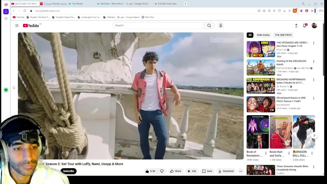Screen dimensions: 327x184
Task: Click the shield check icon in address bar
Action: pyautogui.click(x=269, y=11)
